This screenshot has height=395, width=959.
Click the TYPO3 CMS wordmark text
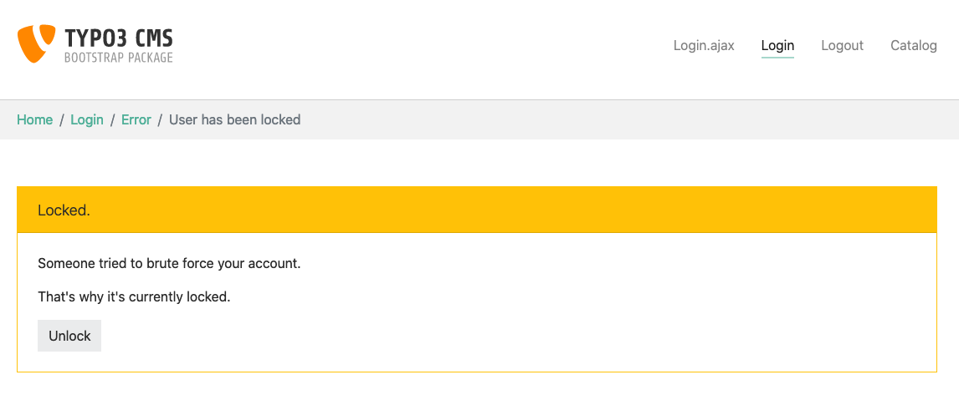(x=119, y=38)
